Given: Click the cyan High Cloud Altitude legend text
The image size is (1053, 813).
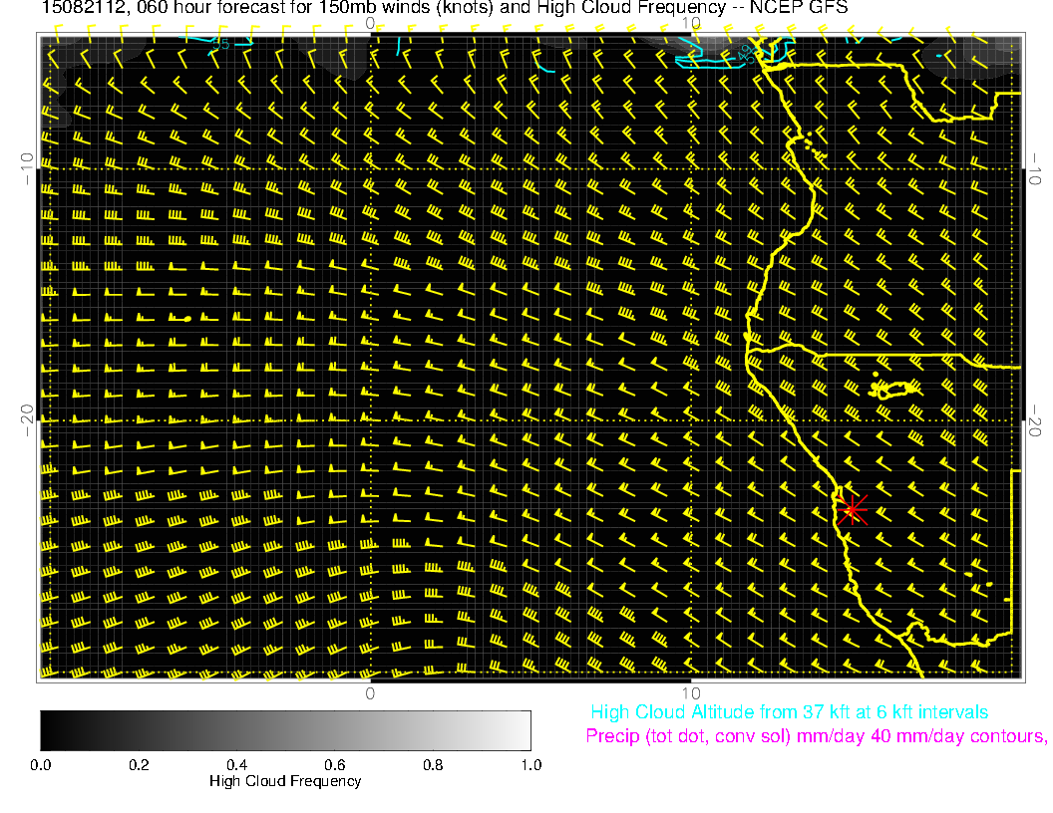Looking at the screenshot, I should tap(789, 712).
